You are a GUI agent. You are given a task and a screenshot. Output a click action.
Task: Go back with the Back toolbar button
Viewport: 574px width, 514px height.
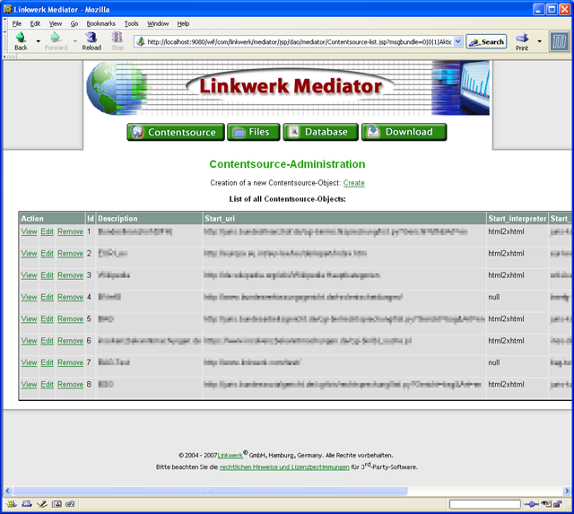21,41
